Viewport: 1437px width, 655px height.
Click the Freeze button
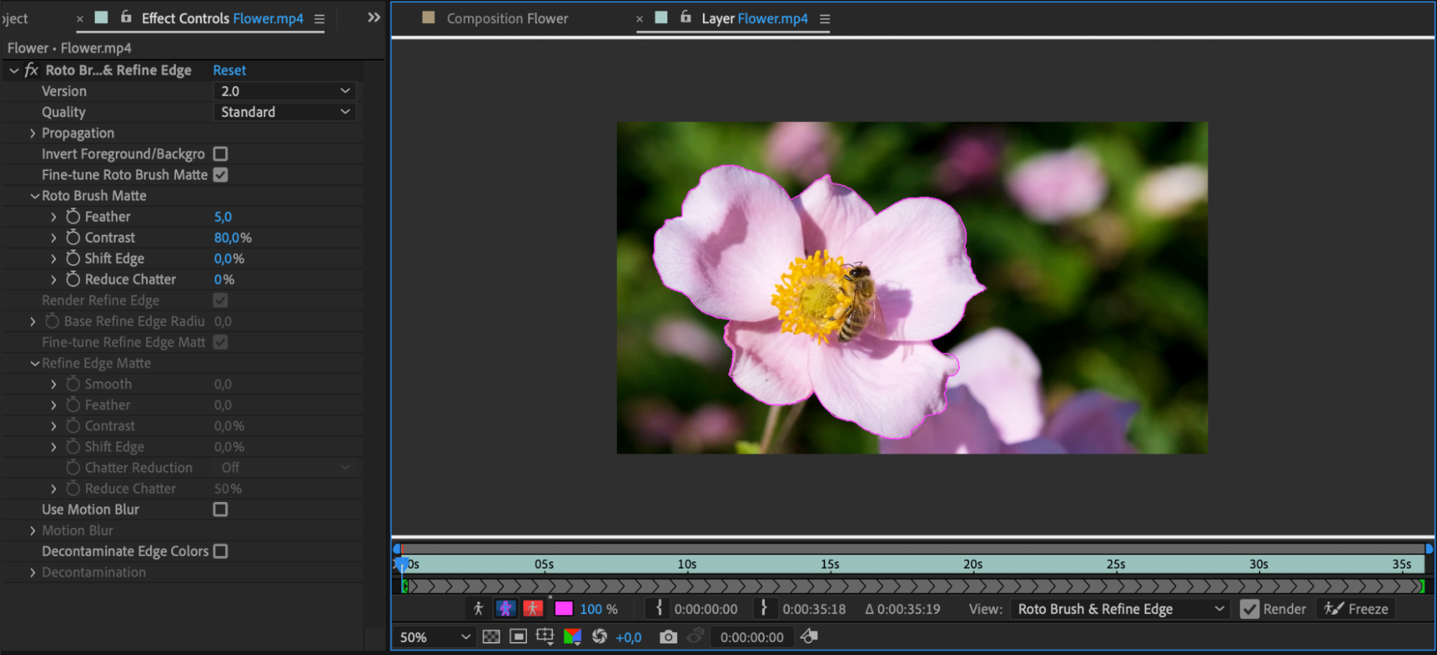(1356, 609)
